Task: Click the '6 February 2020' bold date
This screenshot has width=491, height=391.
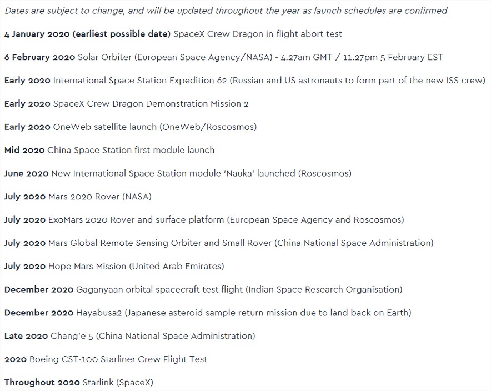Action: [40, 57]
